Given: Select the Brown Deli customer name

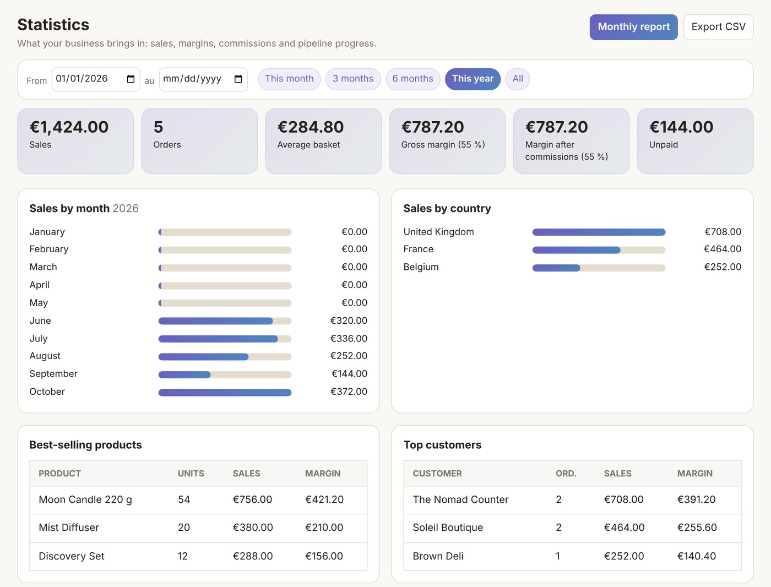Looking at the screenshot, I should (438, 557).
